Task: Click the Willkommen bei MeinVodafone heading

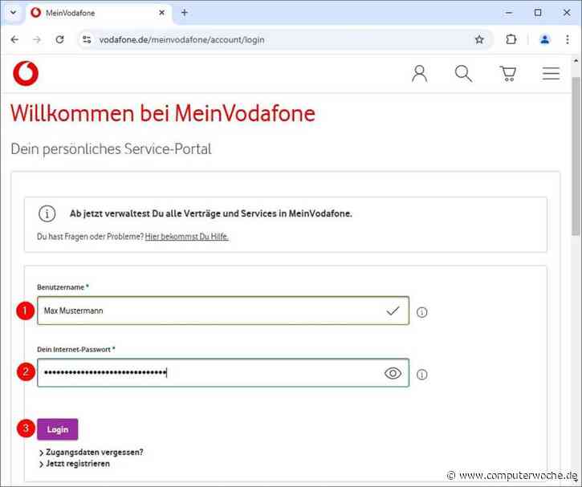Action: (x=163, y=113)
